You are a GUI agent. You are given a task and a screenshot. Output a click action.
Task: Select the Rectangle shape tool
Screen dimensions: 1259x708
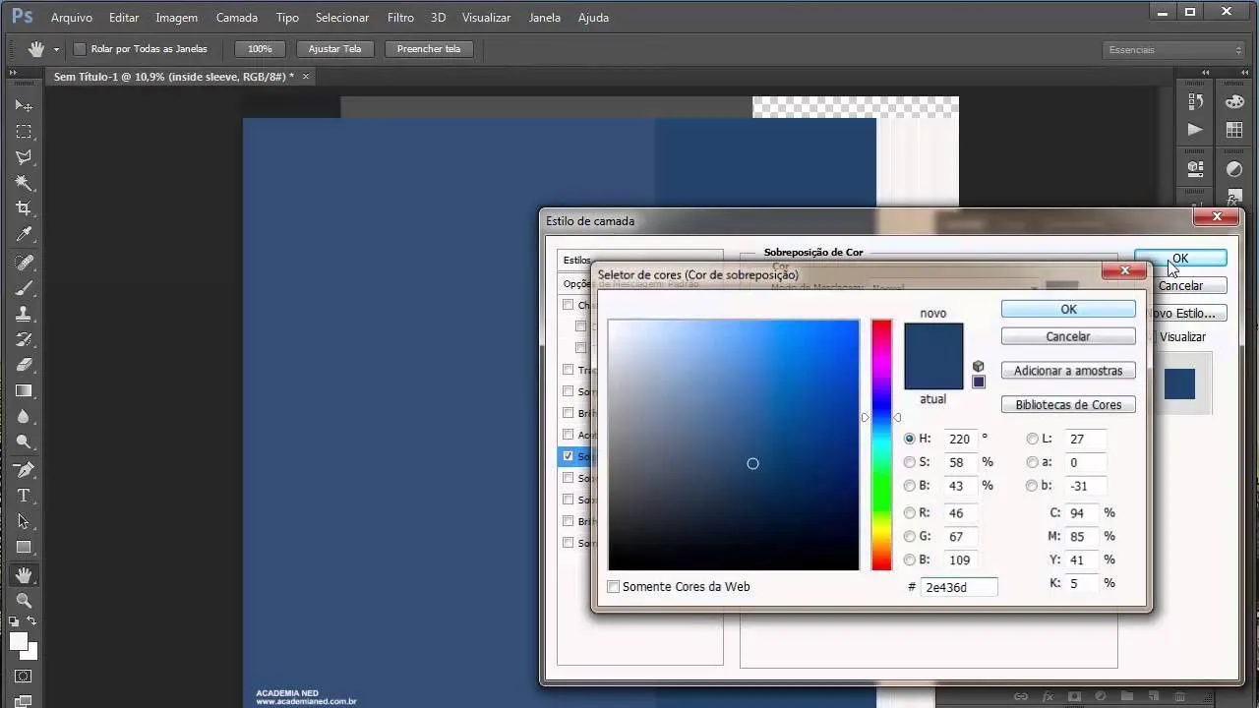(24, 548)
